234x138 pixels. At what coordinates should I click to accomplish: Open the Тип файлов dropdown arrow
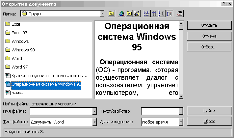point(94,122)
